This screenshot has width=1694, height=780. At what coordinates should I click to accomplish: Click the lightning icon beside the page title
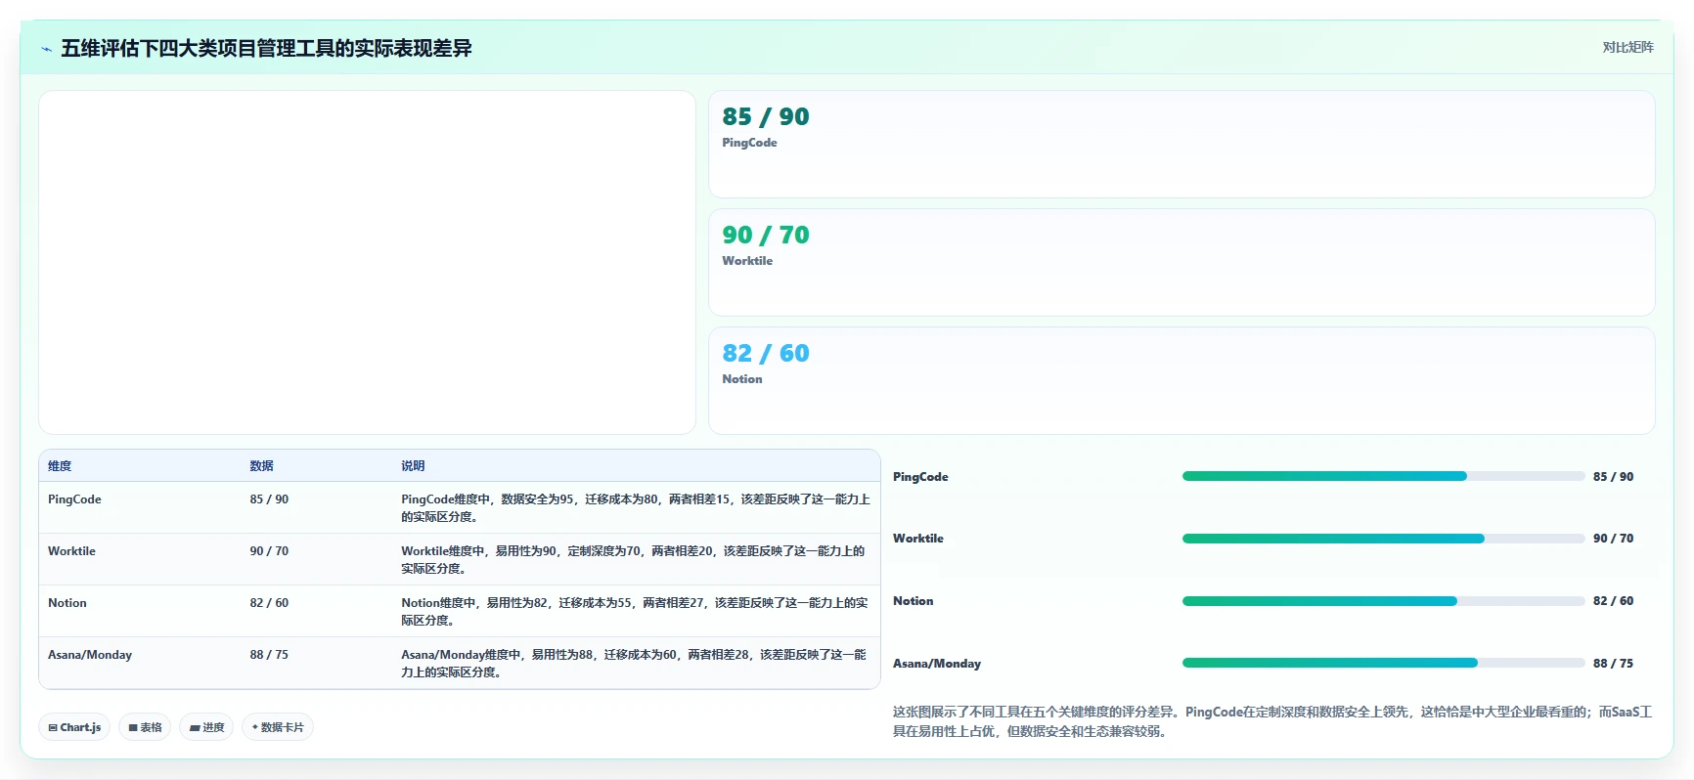(46, 49)
